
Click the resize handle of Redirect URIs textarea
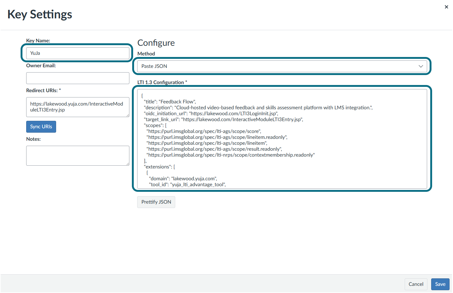[128, 115]
